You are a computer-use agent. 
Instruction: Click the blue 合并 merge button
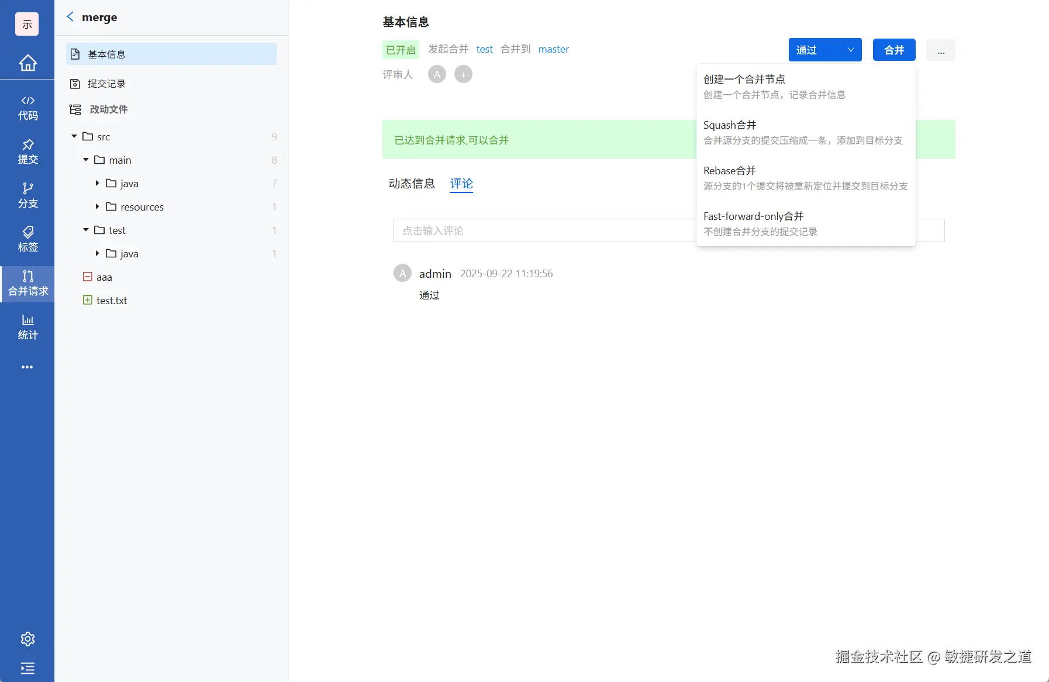(893, 50)
